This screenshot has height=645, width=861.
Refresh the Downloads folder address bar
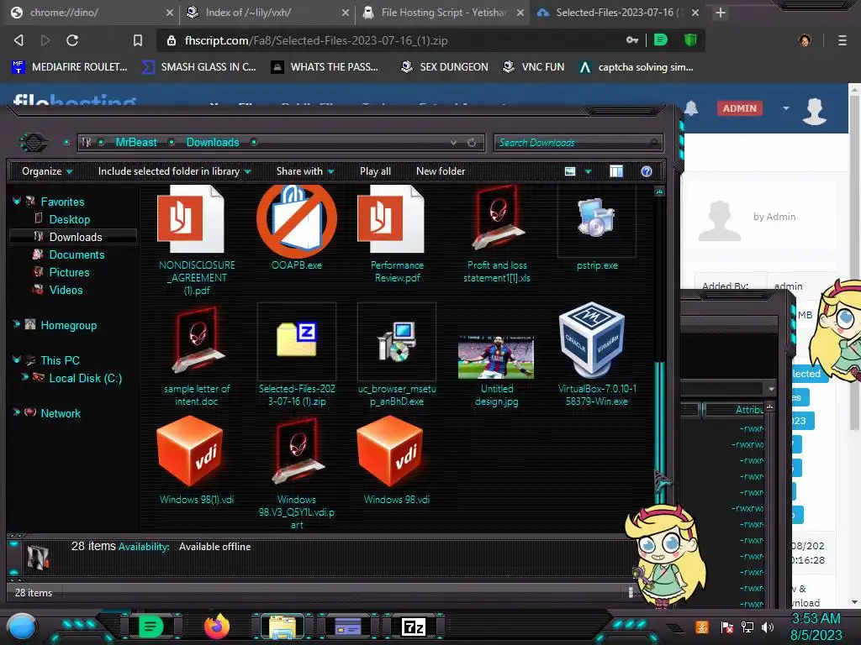point(472,143)
